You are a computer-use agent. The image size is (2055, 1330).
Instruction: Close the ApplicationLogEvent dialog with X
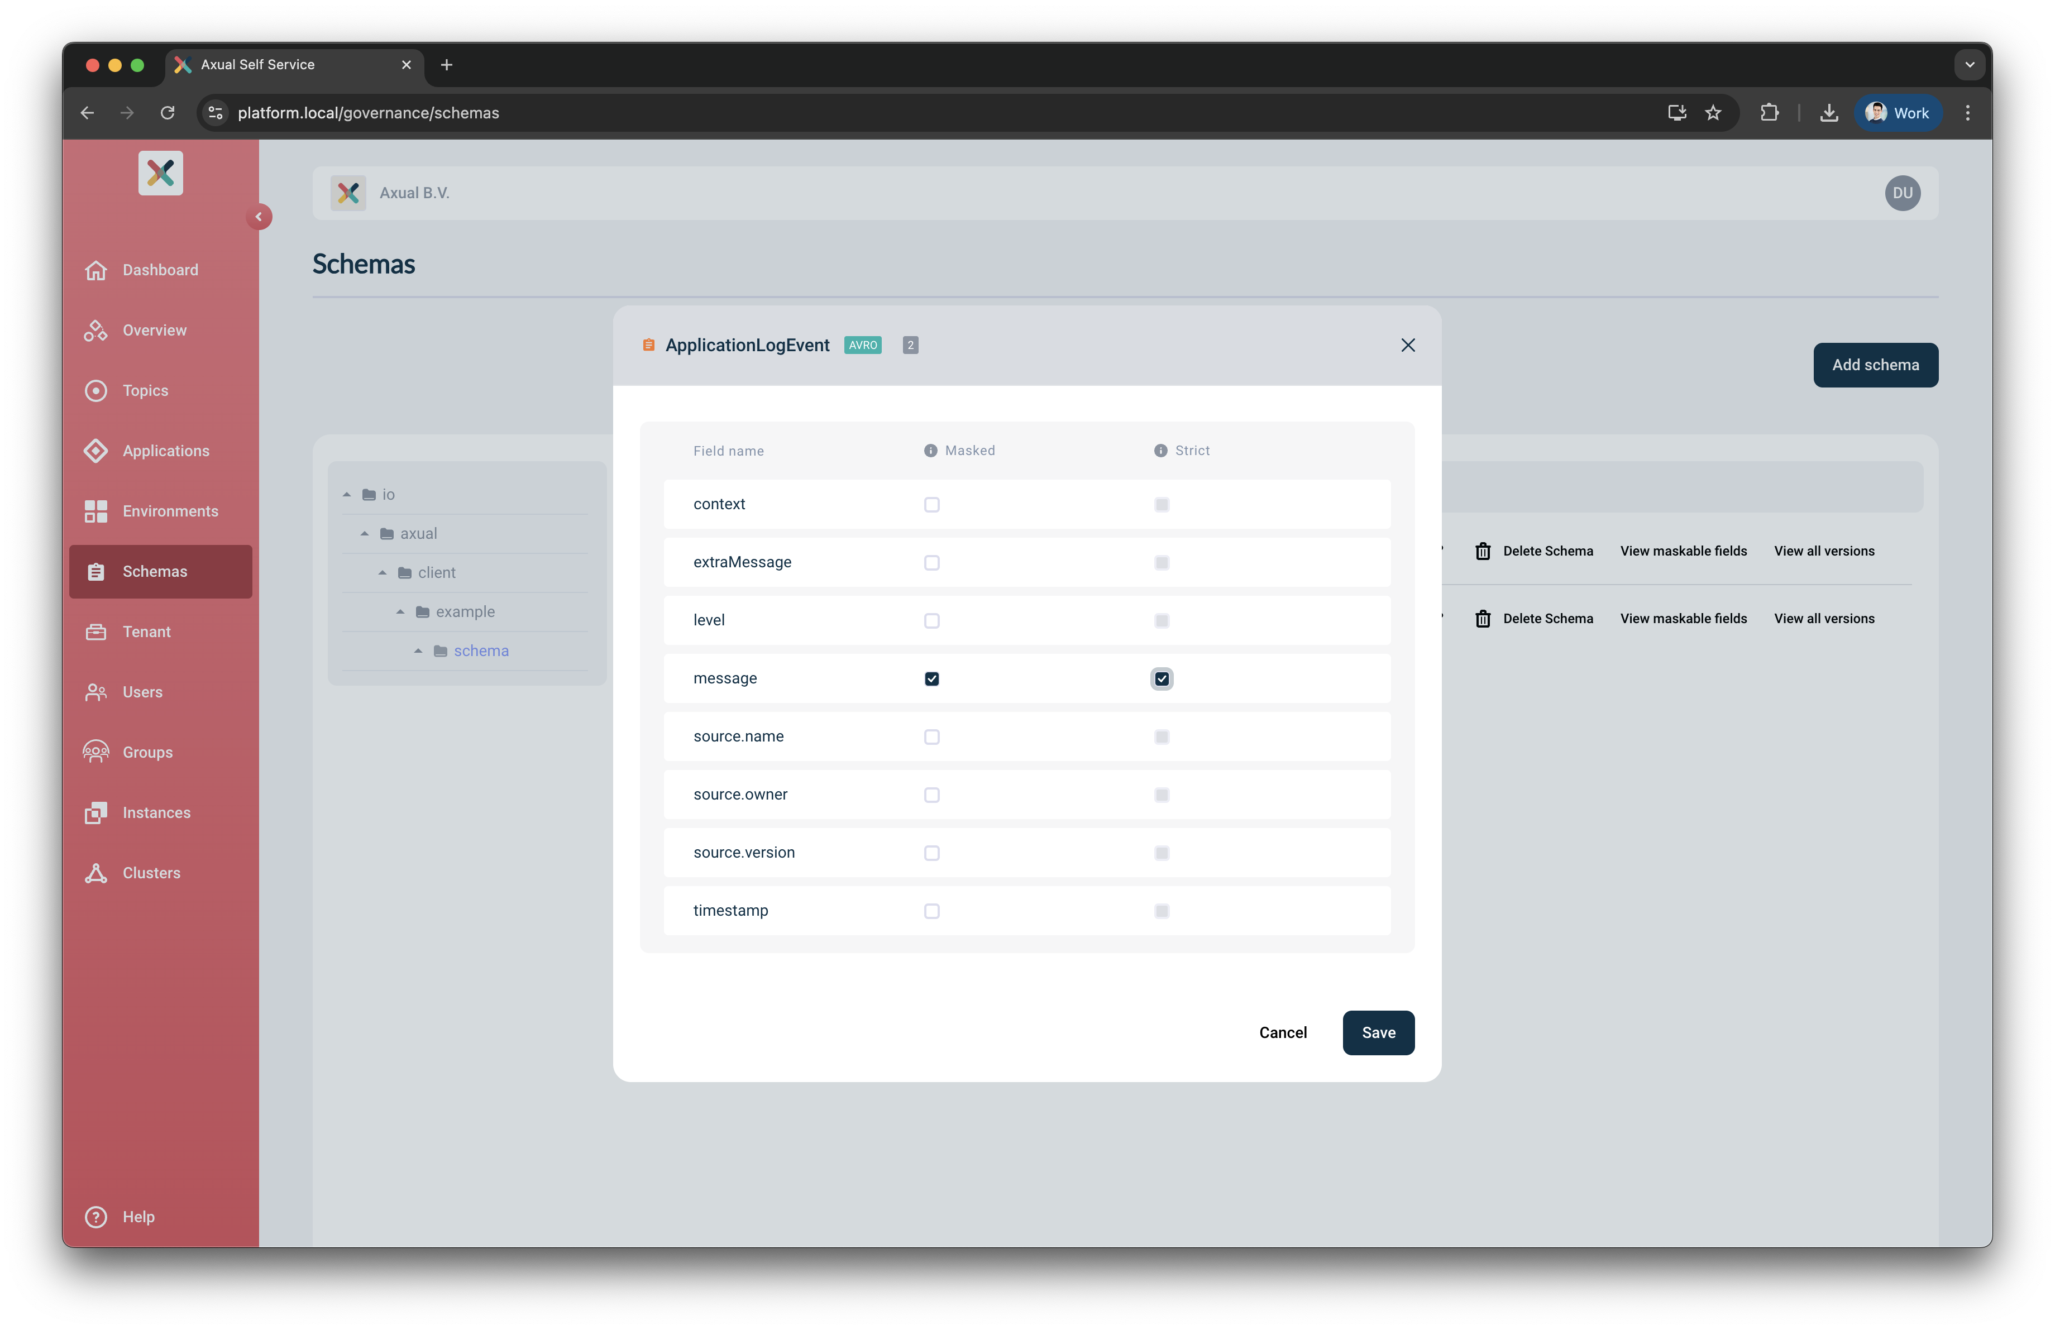point(1407,345)
